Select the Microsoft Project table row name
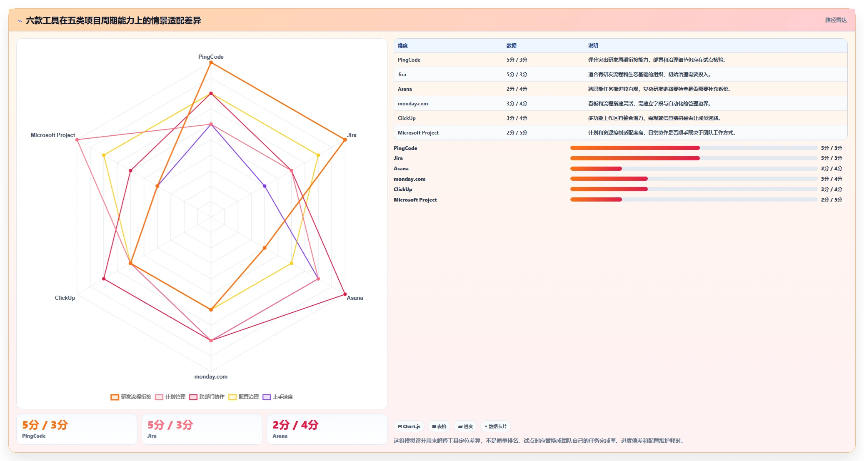Viewport: 864px width, 461px height. 418,133
